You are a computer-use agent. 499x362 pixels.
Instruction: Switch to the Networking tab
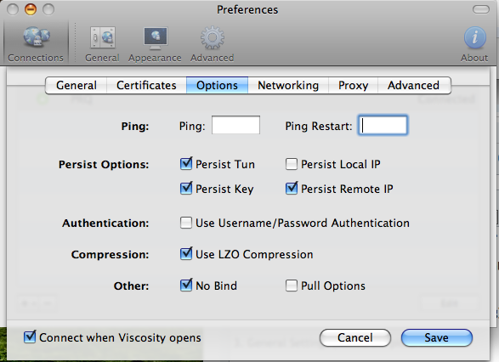[288, 85]
